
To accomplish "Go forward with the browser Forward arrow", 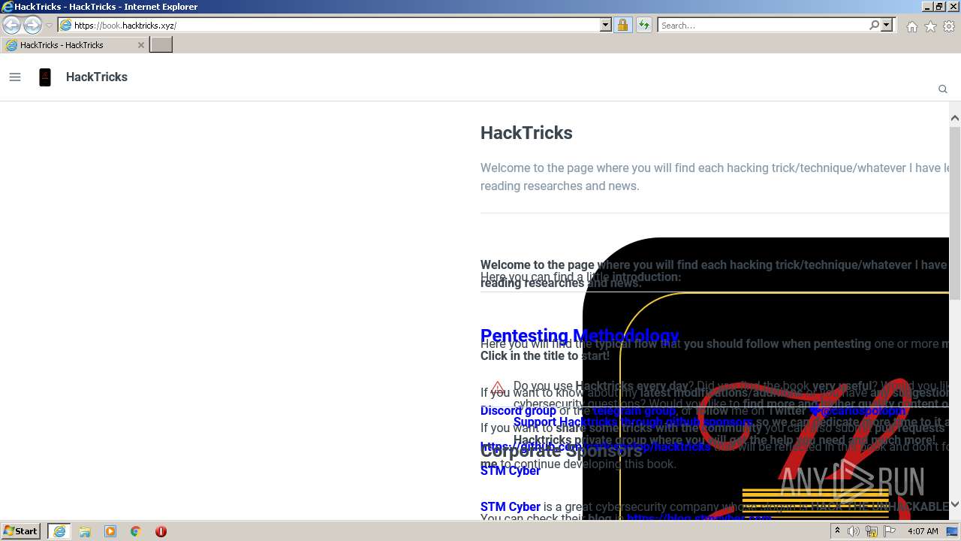I will point(32,25).
